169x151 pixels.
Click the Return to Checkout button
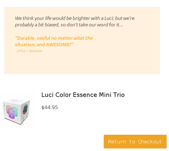tap(135, 141)
